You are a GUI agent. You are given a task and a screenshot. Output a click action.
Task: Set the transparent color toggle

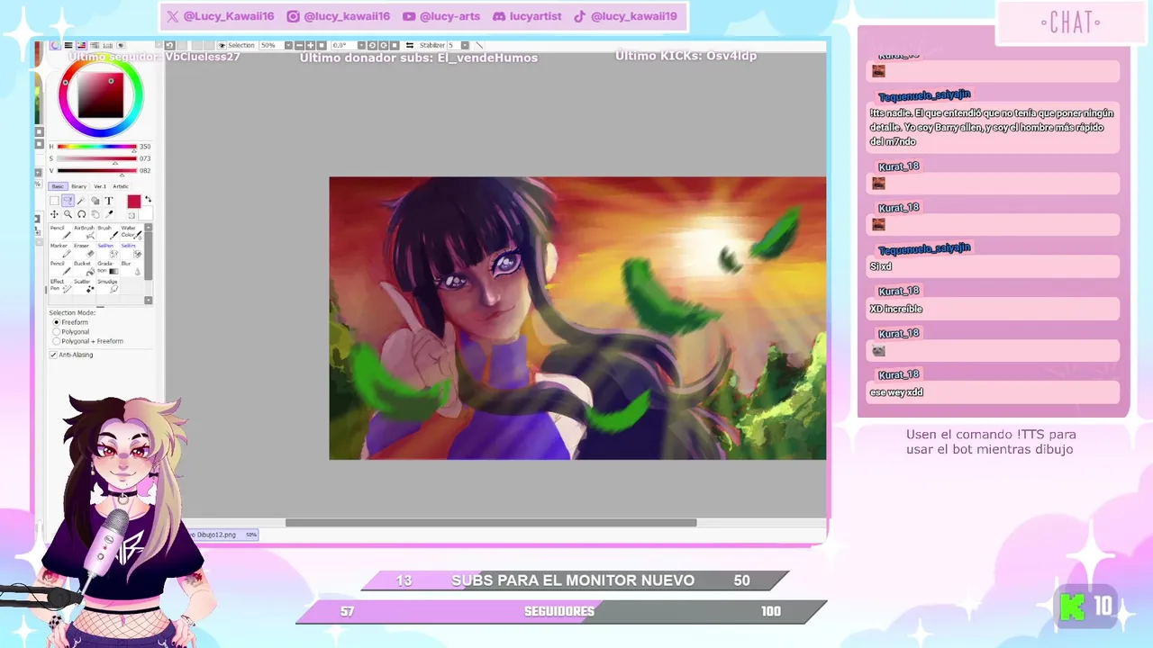tap(132, 215)
